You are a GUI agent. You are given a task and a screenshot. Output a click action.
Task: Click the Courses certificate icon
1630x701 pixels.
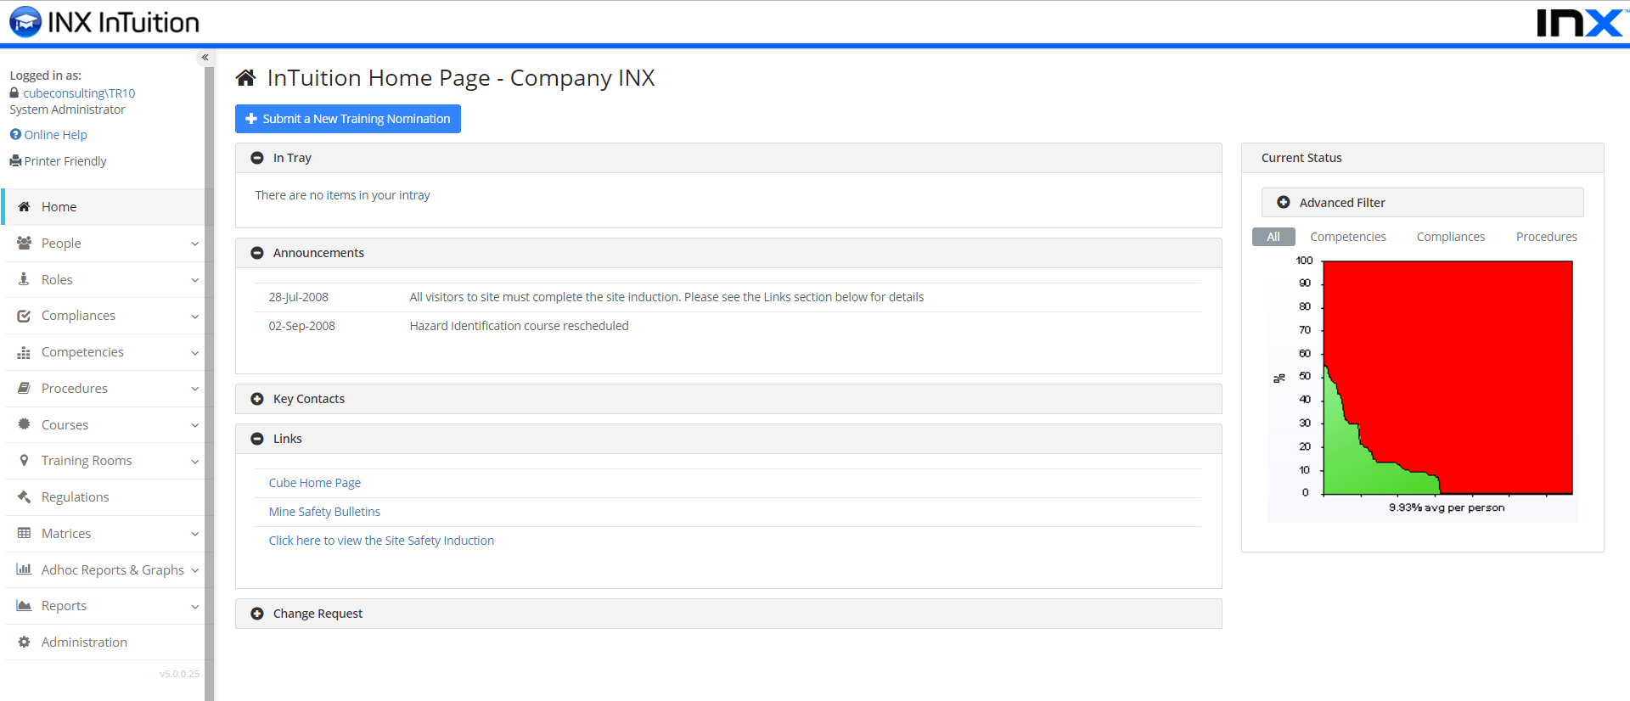click(x=24, y=424)
